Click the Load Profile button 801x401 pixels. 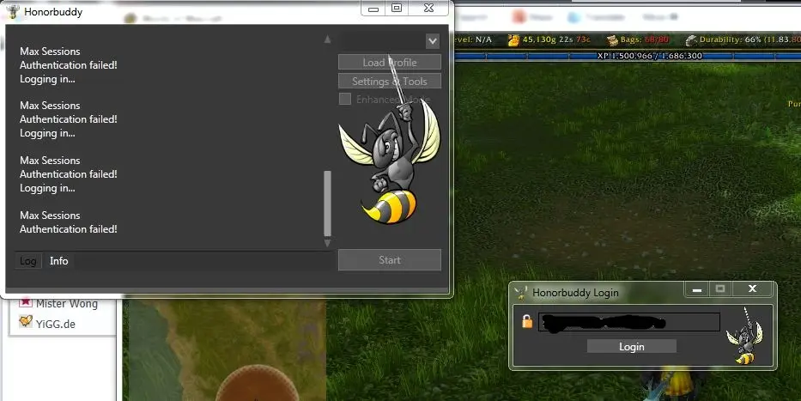pyautogui.click(x=389, y=63)
